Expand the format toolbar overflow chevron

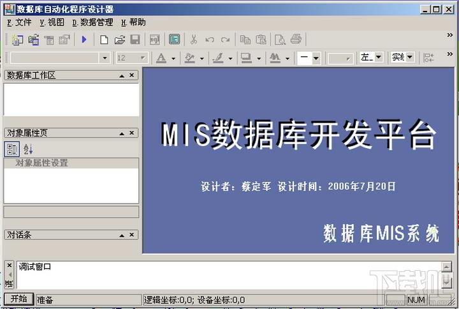click(x=450, y=54)
